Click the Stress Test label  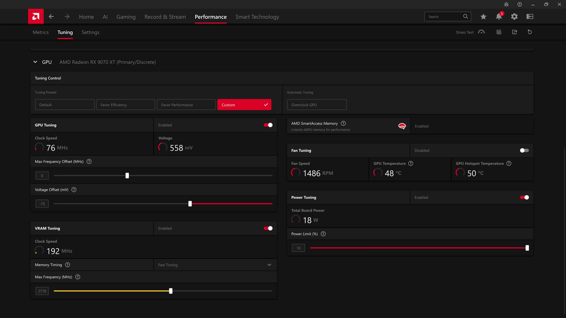(464, 32)
